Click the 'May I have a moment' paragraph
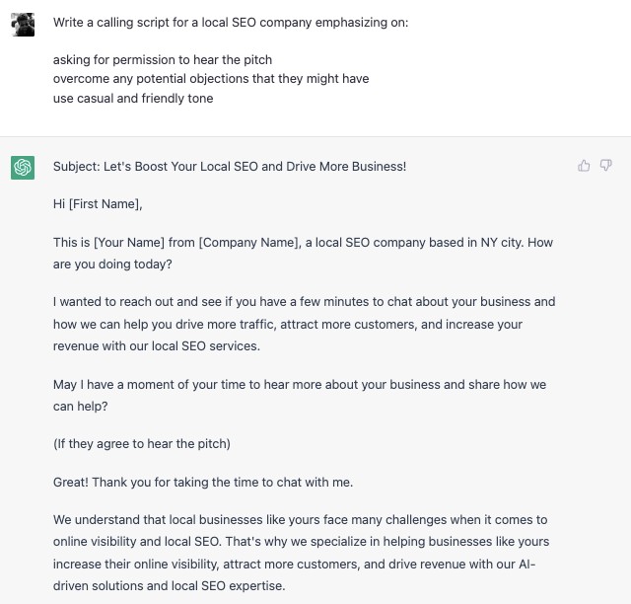Viewport: 631px width, 604px height. pyautogui.click(x=300, y=396)
